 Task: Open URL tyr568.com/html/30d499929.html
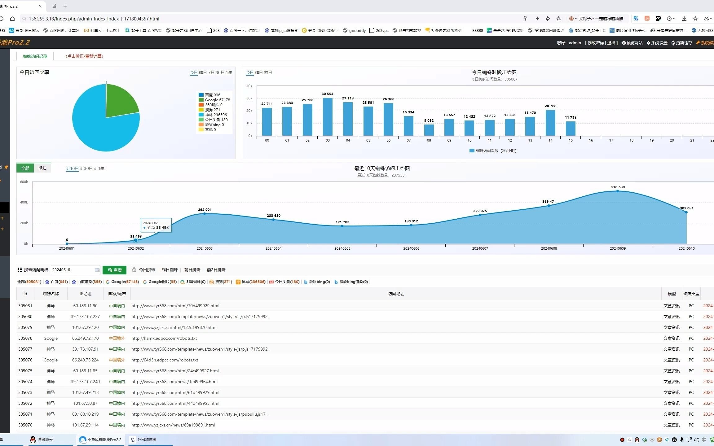tap(175, 306)
